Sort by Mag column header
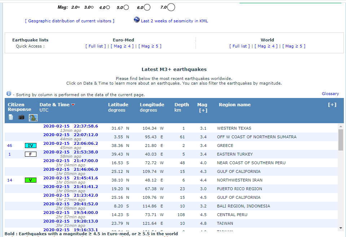This screenshot has width=346, height=237. pos(202,104)
